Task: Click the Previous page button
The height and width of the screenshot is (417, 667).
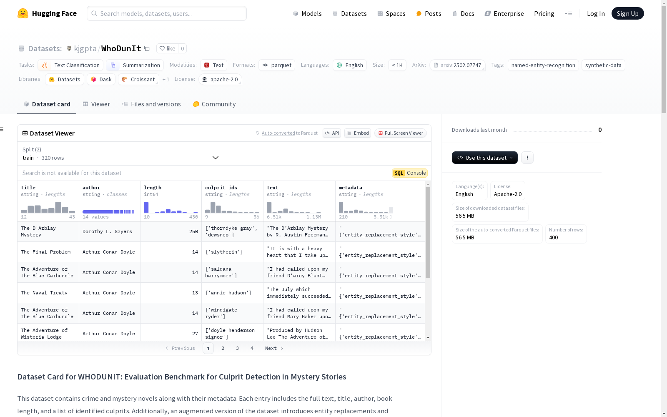Action: point(180,348)
